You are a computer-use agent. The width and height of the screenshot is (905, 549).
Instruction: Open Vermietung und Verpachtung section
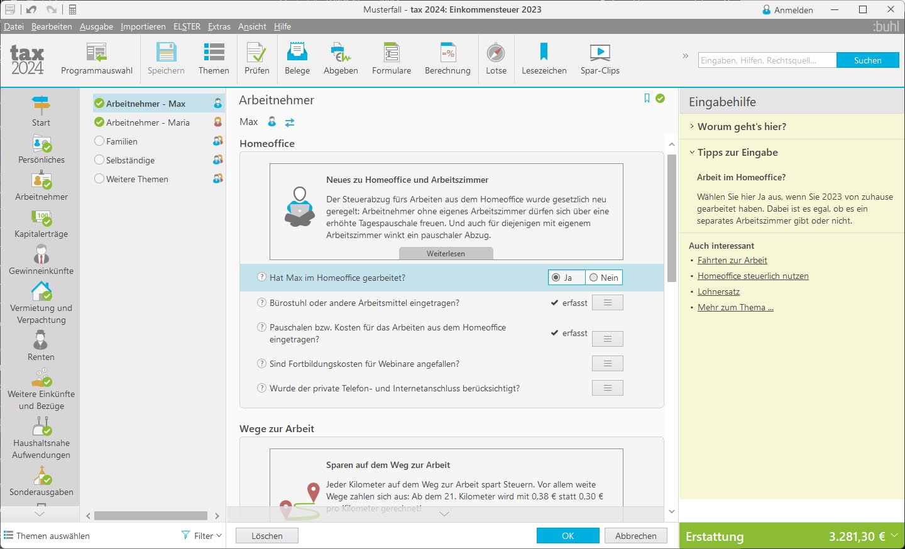[x=41, y=303]
